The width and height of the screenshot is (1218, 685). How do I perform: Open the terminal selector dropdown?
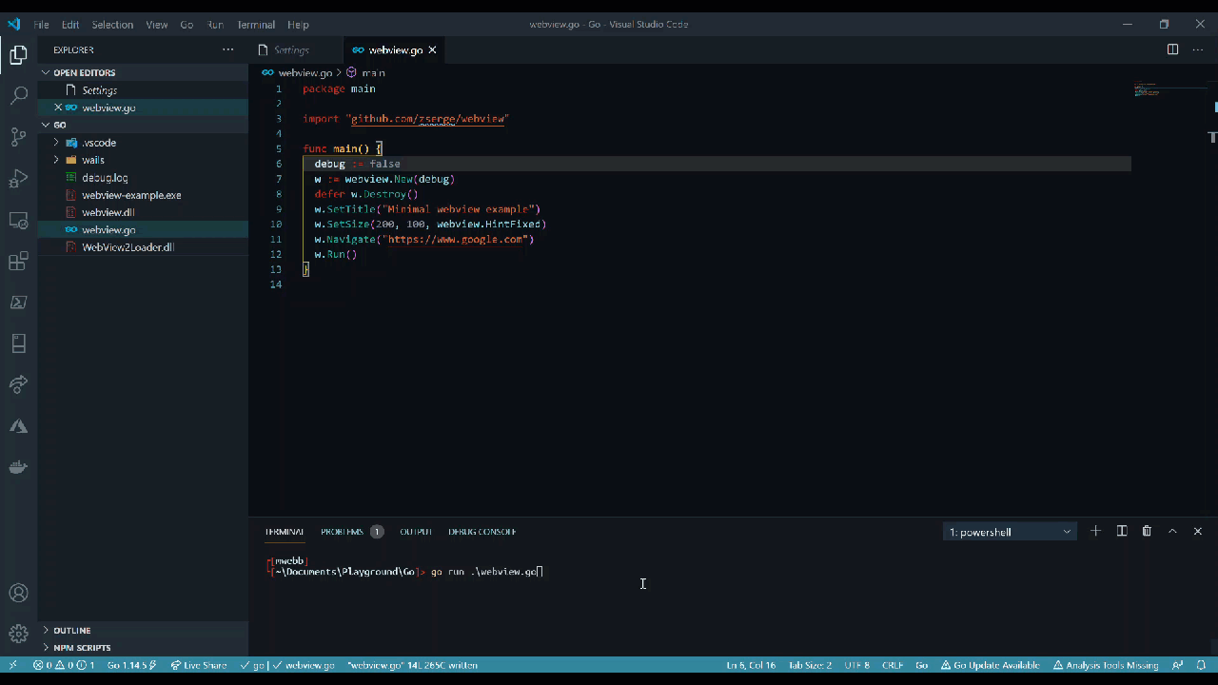[1010, 532]
